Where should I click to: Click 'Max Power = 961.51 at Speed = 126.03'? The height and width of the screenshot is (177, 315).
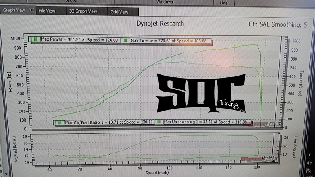[x=80, y=40]
